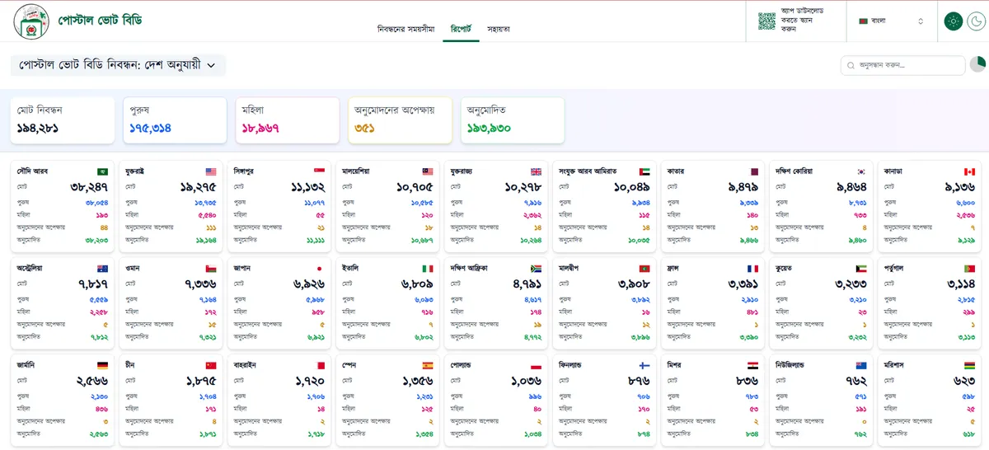Screen dimensions: 989x450
Task: Click the pie chart icon beside search
Action: [x=977, y=65]
